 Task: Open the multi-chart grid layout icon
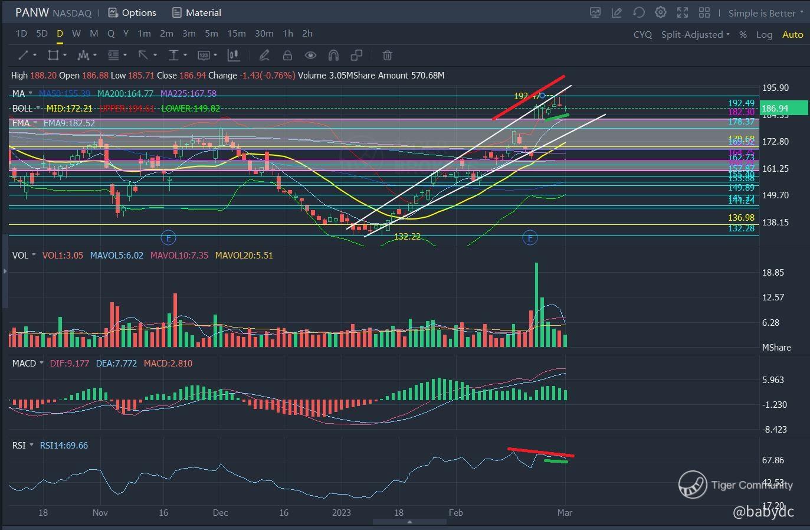[x=704, y=12]
